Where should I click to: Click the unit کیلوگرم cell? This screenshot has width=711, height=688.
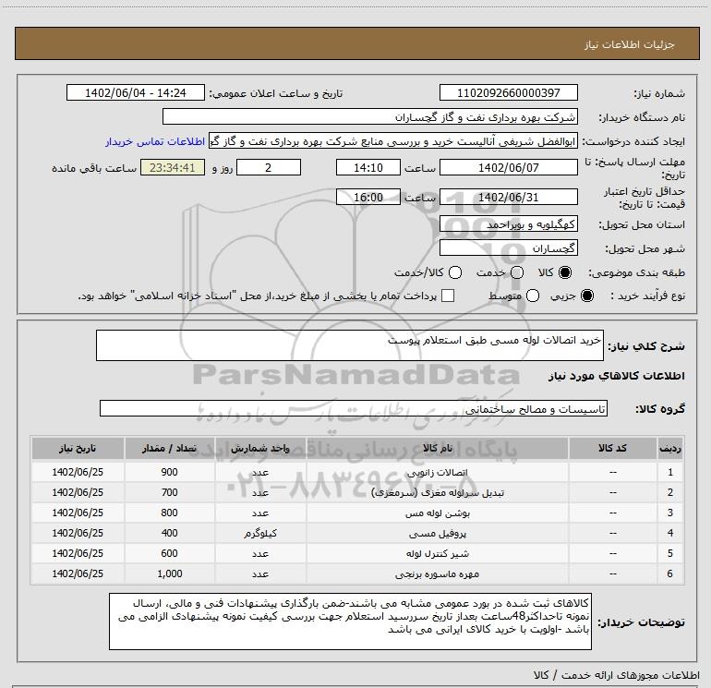(260, 534)
